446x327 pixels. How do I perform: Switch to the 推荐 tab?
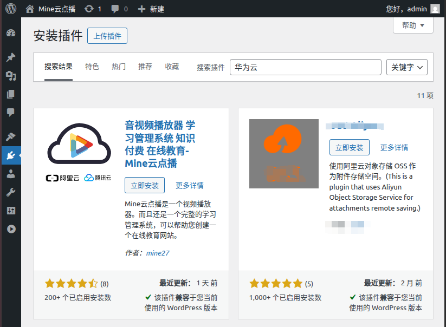pyautogui.click(x=145, y=67)
